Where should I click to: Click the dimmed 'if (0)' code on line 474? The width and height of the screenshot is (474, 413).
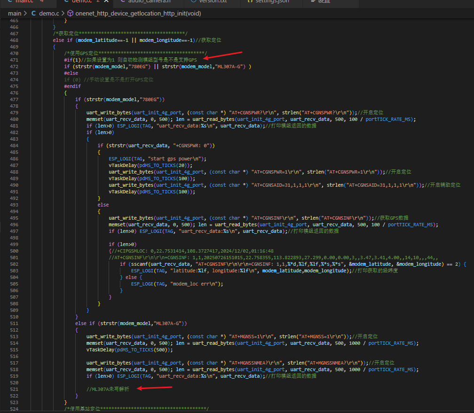(72, 79)
